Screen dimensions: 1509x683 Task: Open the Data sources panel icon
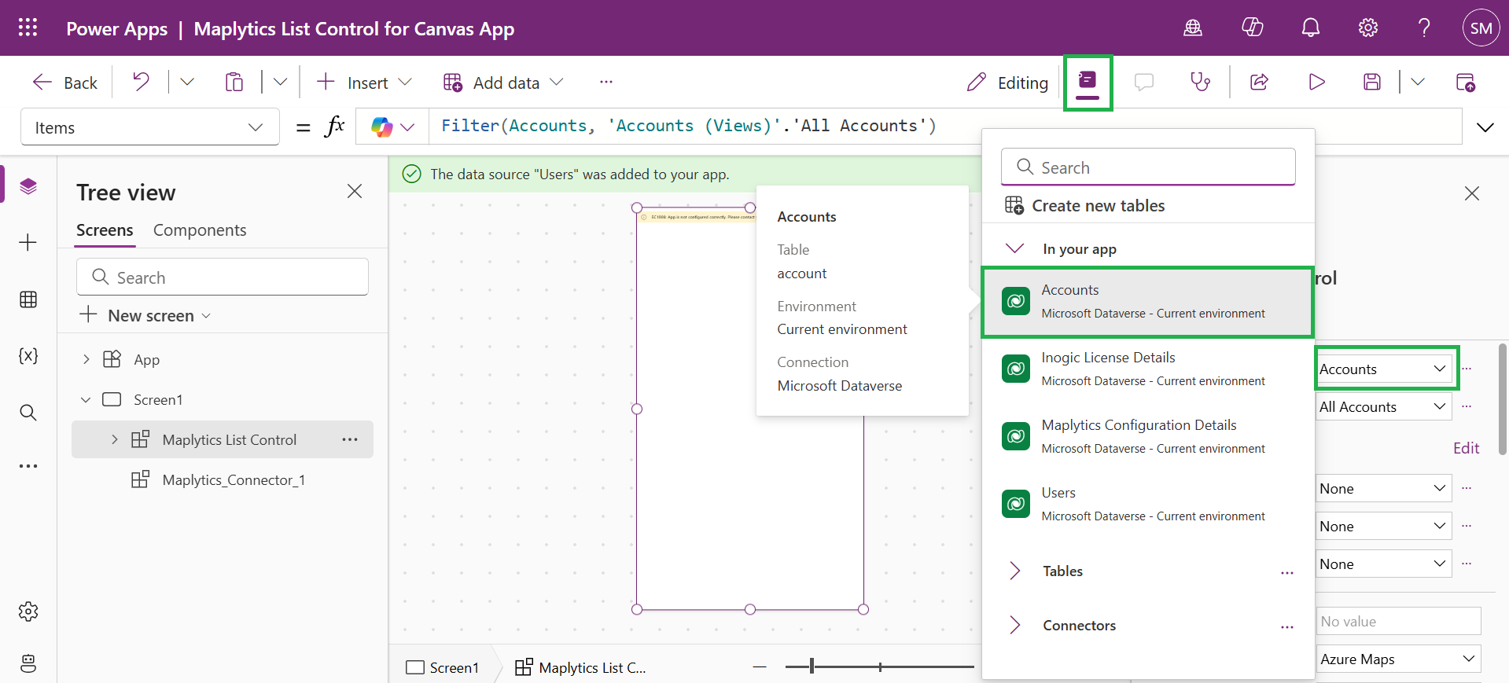[x=1088, y=82]
